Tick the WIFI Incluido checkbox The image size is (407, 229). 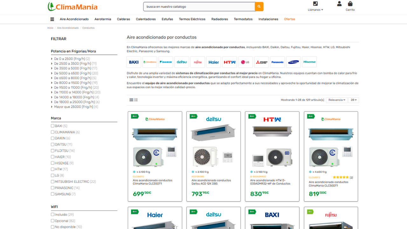[x=53, y=215]
